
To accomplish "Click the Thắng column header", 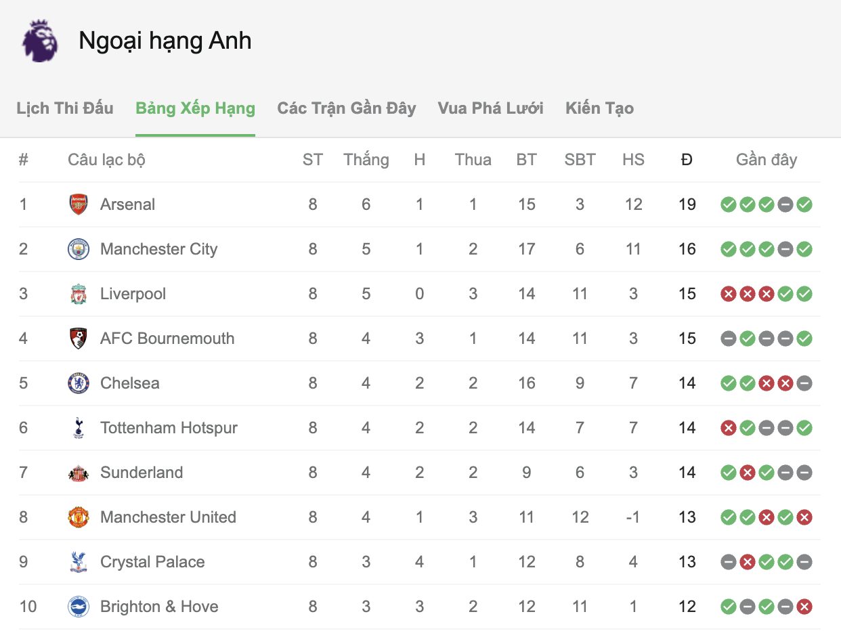I will tap(366, 160).
